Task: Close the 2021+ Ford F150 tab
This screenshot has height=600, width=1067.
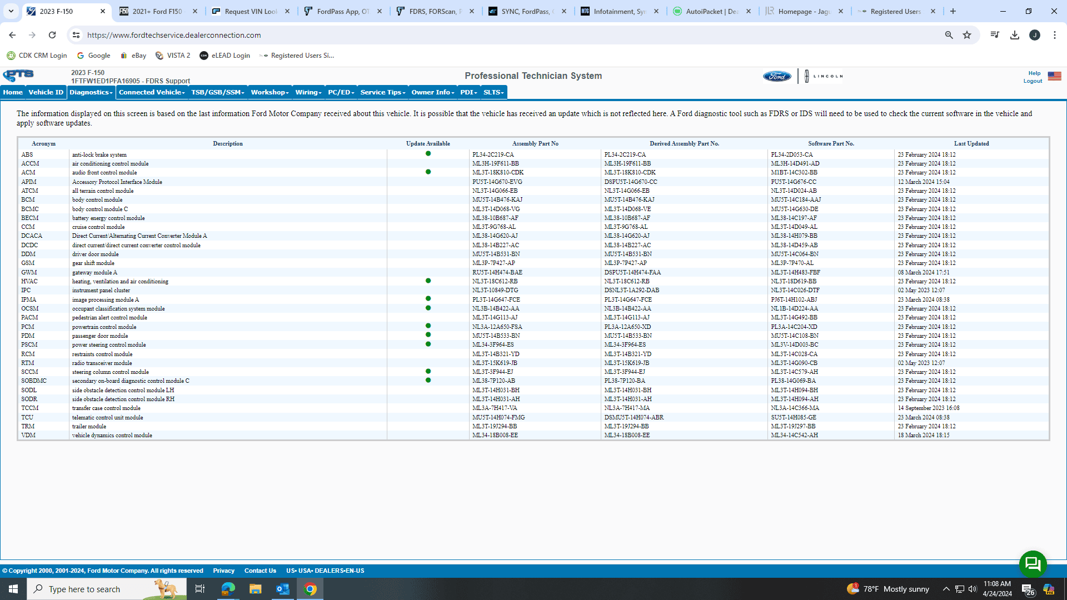Action: (195, 11)
